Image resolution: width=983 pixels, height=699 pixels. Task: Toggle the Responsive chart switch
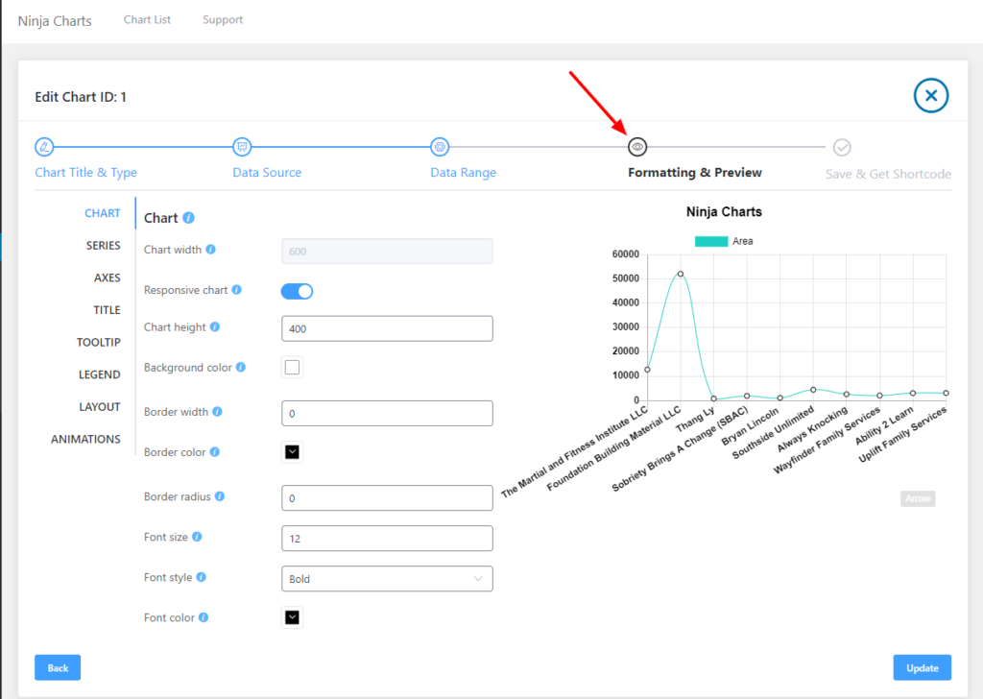pyautogui.click(x=297, y=291)
